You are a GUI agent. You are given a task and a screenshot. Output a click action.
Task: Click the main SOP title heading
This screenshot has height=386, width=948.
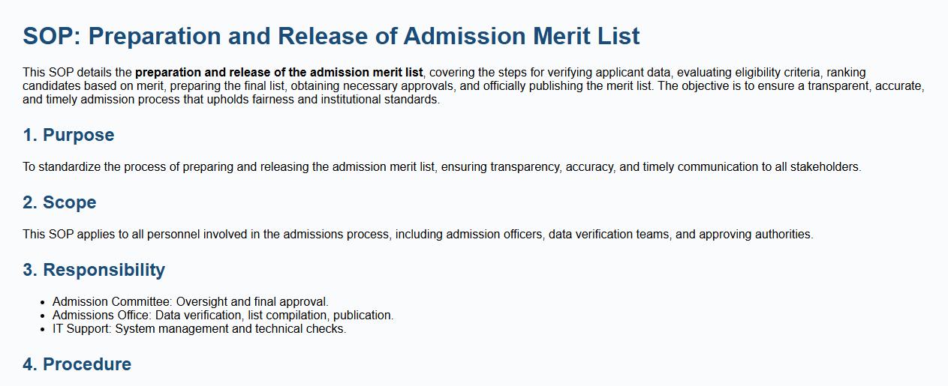[x=330, y=36]
